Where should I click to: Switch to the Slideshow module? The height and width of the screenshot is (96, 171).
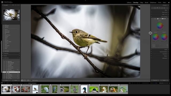tap(153, 2)
